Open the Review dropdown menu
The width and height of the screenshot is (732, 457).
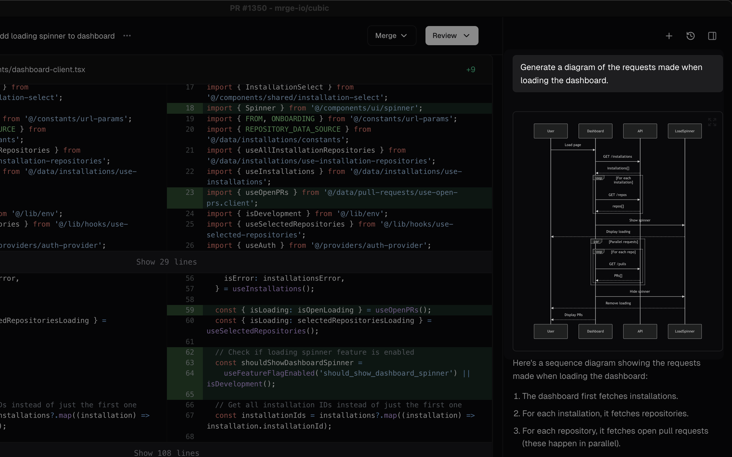451,36
